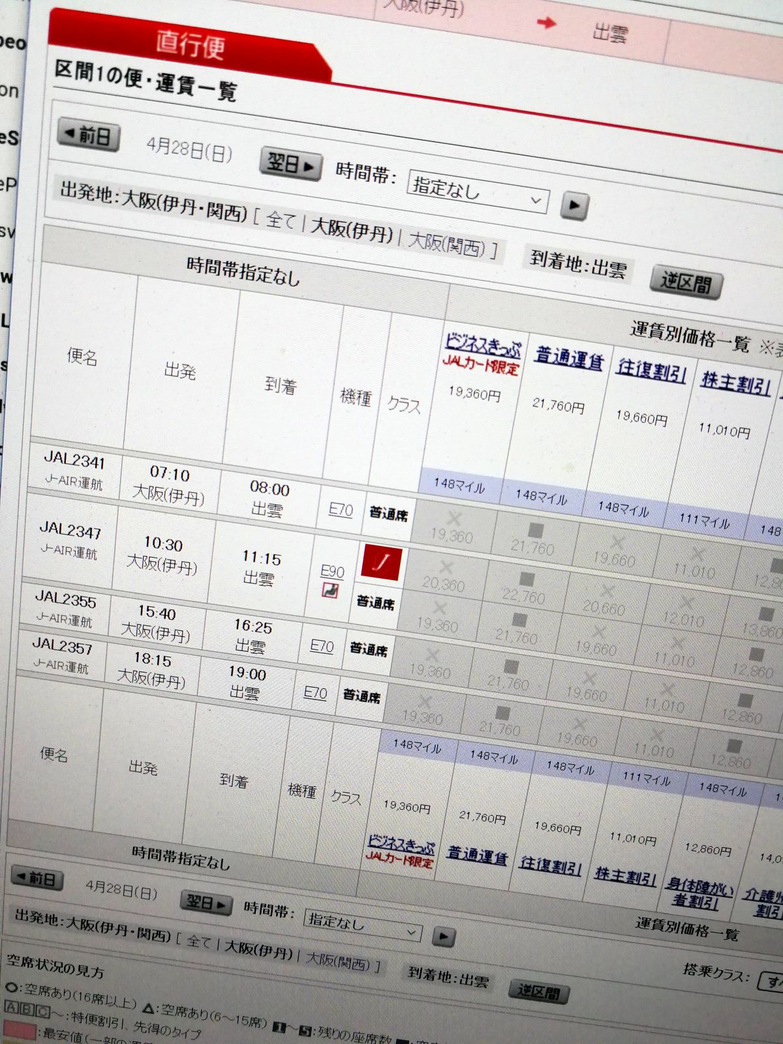Open ビジネスきっぷ fare link in table header

click(484, 345)
